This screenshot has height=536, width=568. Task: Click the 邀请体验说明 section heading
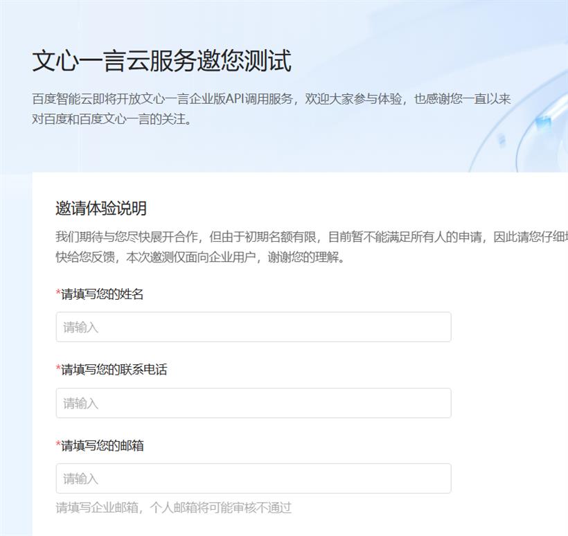point(101,208)
